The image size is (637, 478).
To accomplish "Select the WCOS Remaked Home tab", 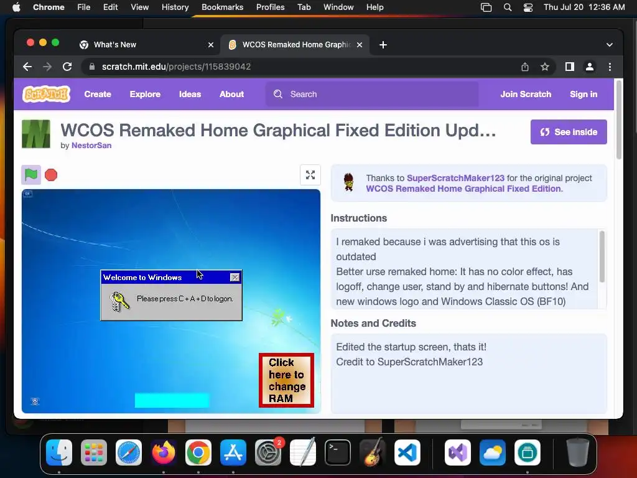I will pyautogui.click(x=295, y=45).
